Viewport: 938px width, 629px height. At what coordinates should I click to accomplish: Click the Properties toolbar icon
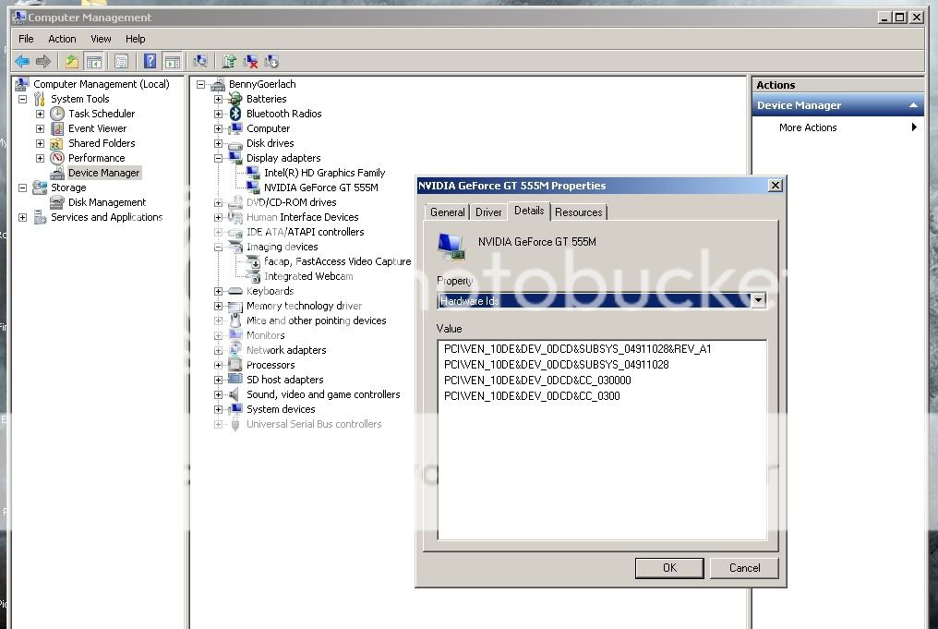121,62
